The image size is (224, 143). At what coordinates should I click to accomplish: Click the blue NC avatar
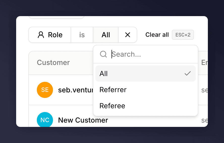(45, 120)
